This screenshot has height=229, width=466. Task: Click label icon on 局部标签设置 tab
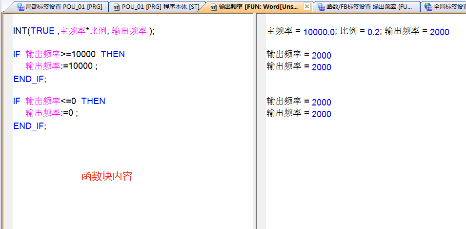click(20, 7)
